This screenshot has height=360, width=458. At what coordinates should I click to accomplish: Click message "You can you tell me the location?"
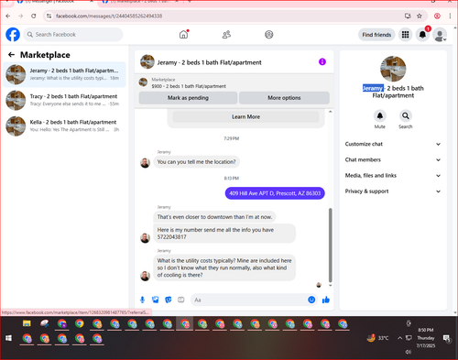pos(196,162)
